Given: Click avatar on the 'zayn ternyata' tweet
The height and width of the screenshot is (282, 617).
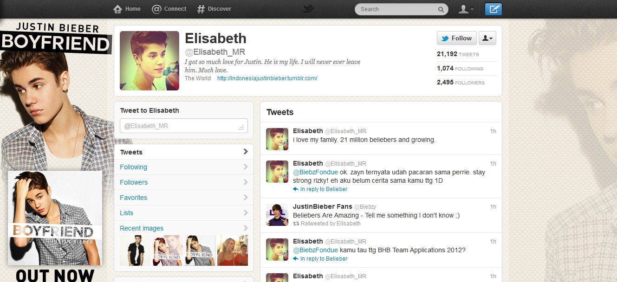Looking at the screenshot, I should point(277,172).
